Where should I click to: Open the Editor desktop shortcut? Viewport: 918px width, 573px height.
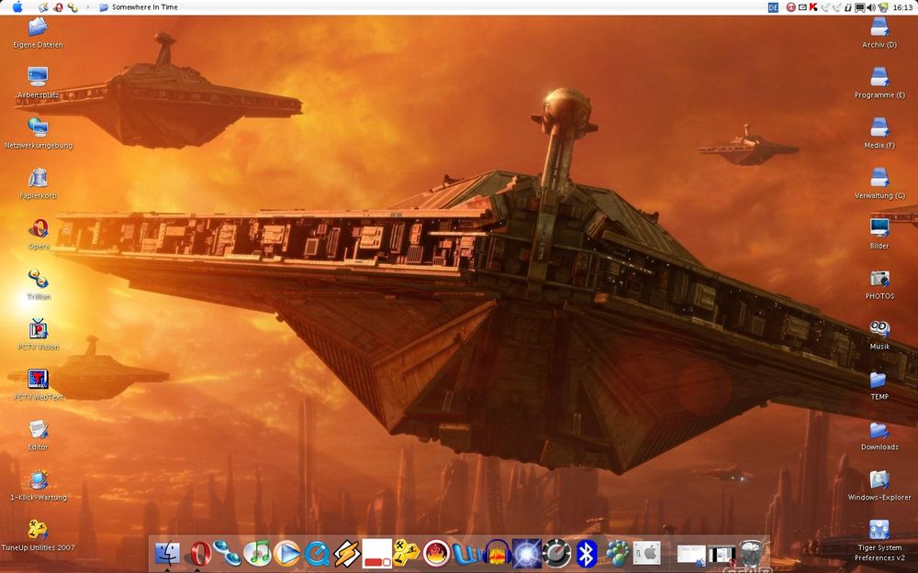pyautogui.click(x=38, y=435)
